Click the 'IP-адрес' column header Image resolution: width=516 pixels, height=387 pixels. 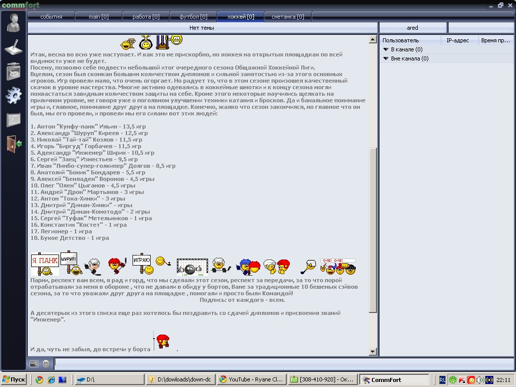tap(458, 40)
